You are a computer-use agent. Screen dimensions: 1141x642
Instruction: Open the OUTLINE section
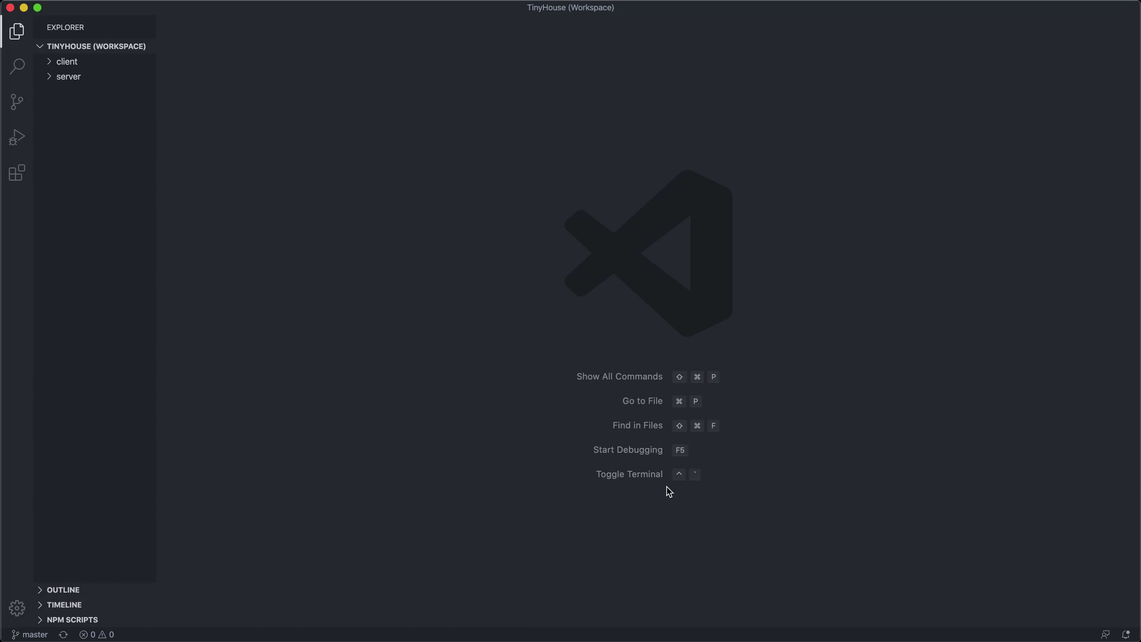(x=63, y=590)
